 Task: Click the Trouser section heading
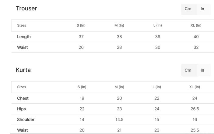pyautogui.click(x=26, y=8)
